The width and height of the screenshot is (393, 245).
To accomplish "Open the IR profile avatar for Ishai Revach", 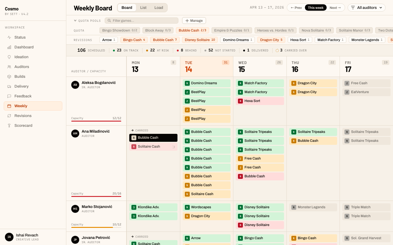I will [9, 237].
